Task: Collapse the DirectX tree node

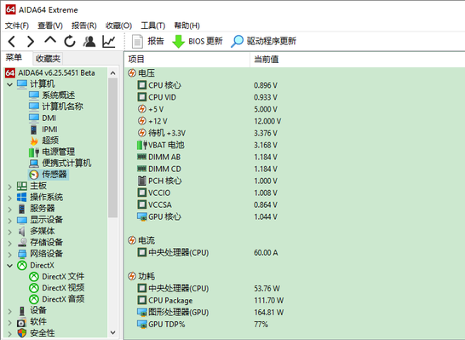Action: [x=9, y=266]
